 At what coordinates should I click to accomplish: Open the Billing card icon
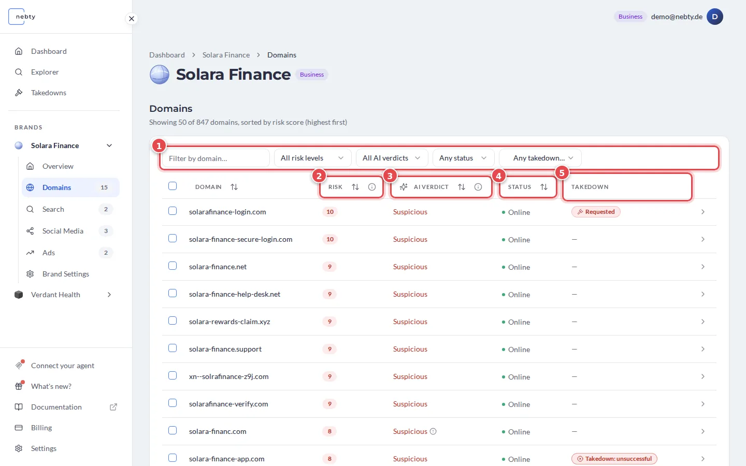click(x=19, y=428)
